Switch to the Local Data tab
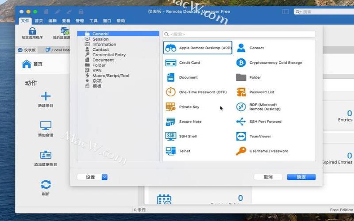The height and width of the screenshot is (221, 354). click(58, 50)
